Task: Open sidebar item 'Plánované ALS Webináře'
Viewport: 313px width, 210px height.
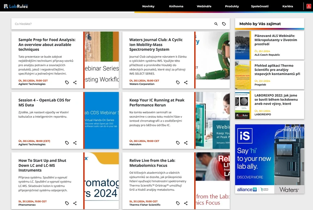Action: point(275,40)
